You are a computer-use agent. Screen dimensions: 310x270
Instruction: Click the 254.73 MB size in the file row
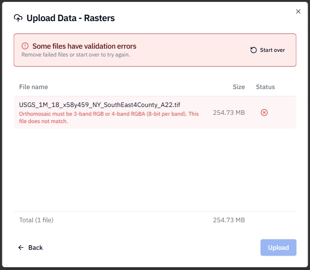[x=229, y=112]
